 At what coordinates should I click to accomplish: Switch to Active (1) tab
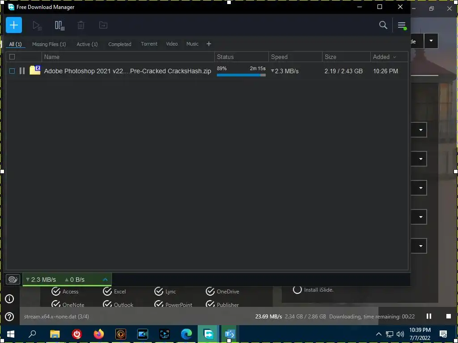tap(87, 44)
